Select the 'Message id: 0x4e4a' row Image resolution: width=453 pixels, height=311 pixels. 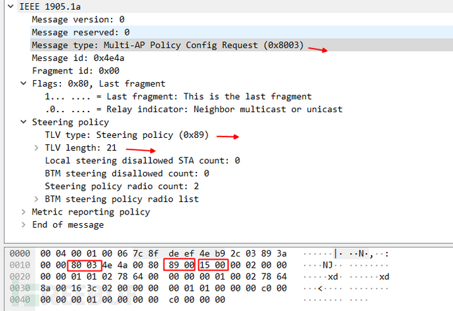pos(78,58)
